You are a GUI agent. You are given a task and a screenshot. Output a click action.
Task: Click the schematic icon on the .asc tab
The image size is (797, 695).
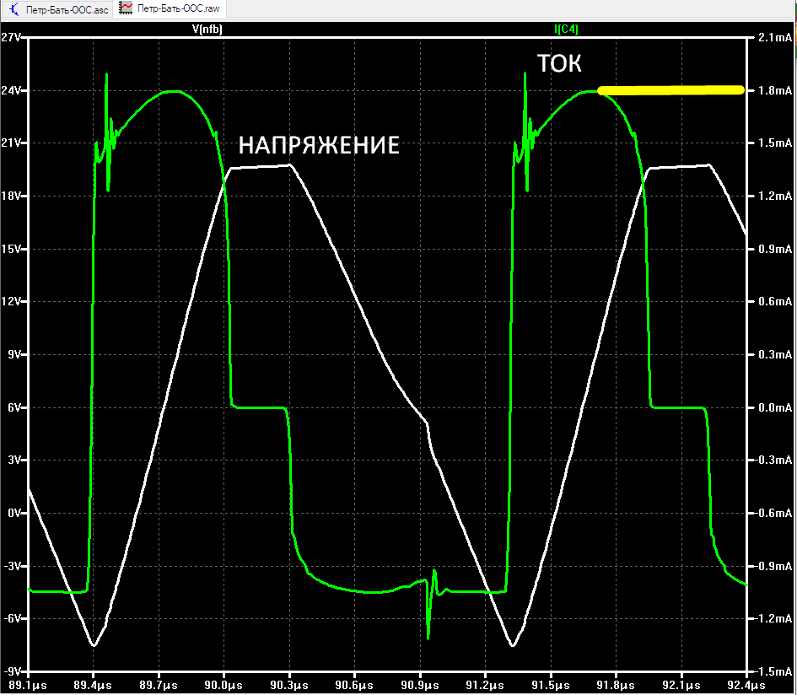tap(13, 9)
